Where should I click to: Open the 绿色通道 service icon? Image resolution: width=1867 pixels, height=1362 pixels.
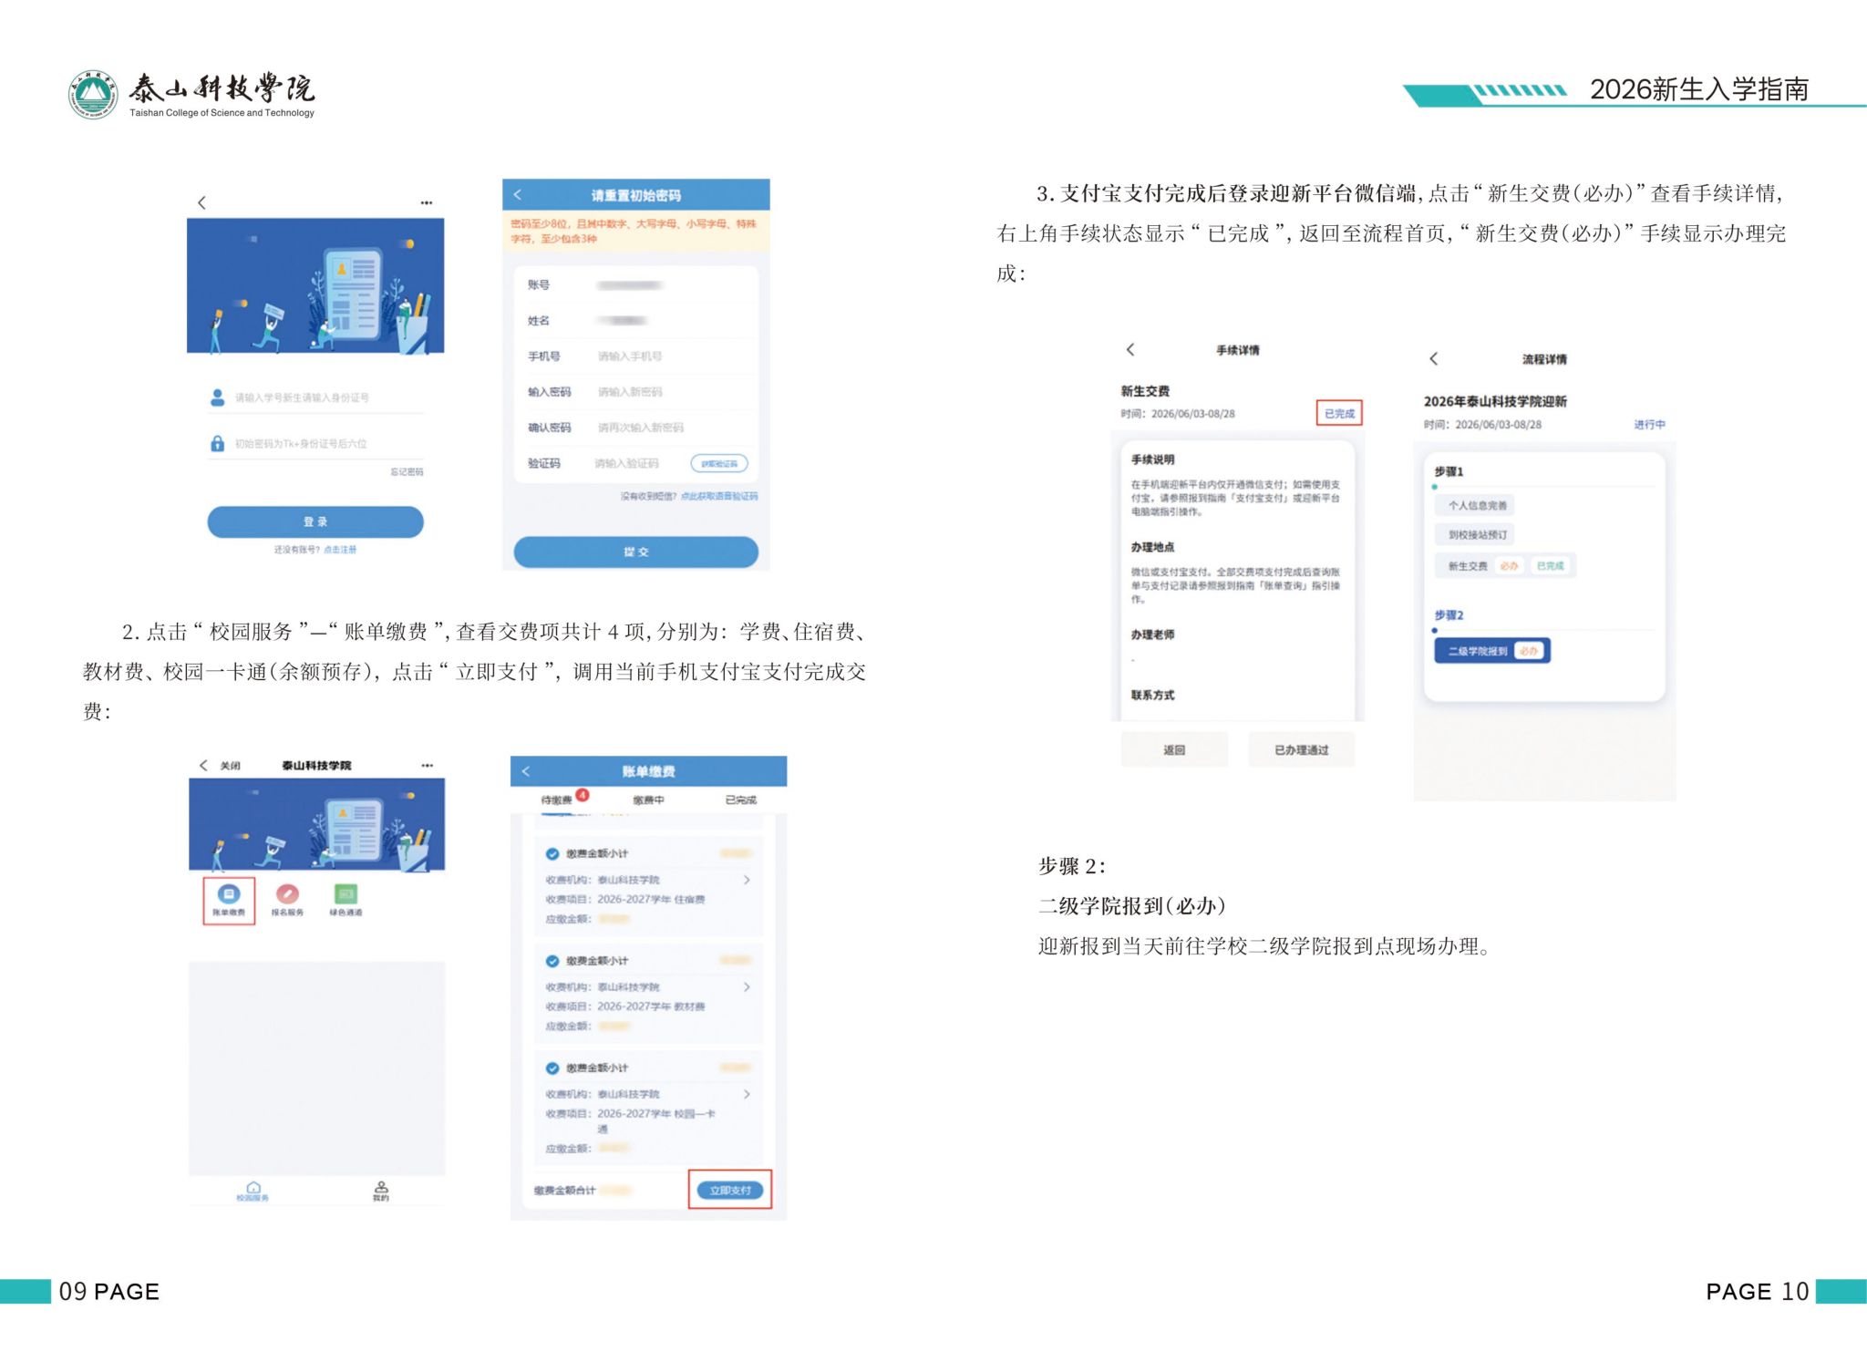[346, 900]
